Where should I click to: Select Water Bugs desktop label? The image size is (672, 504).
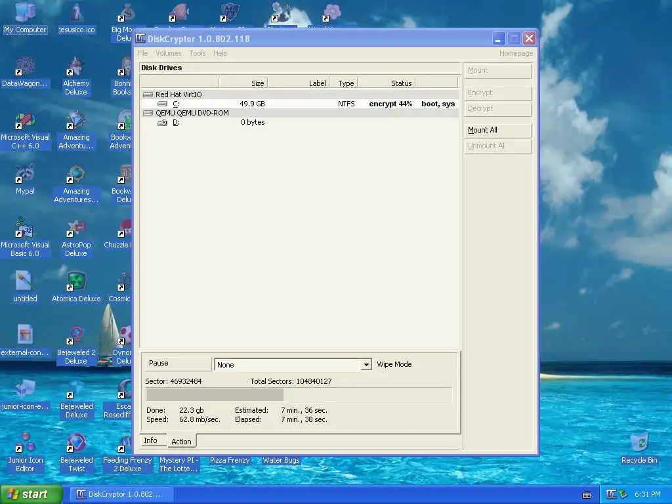(x=281, y=460)
